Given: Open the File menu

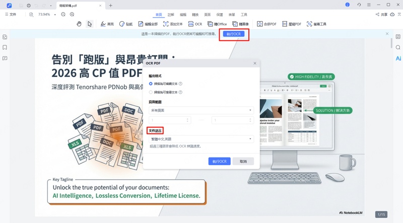Looking at the screenshot, I should pos(11,15).
